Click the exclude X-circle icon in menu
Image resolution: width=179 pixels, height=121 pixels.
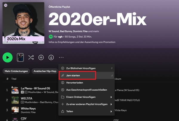pyautogui.click(x=63, y=90)
